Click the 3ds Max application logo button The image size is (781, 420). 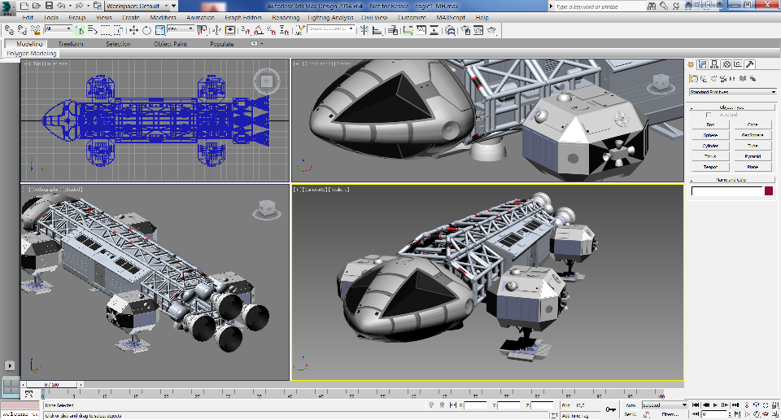[8, 7]
